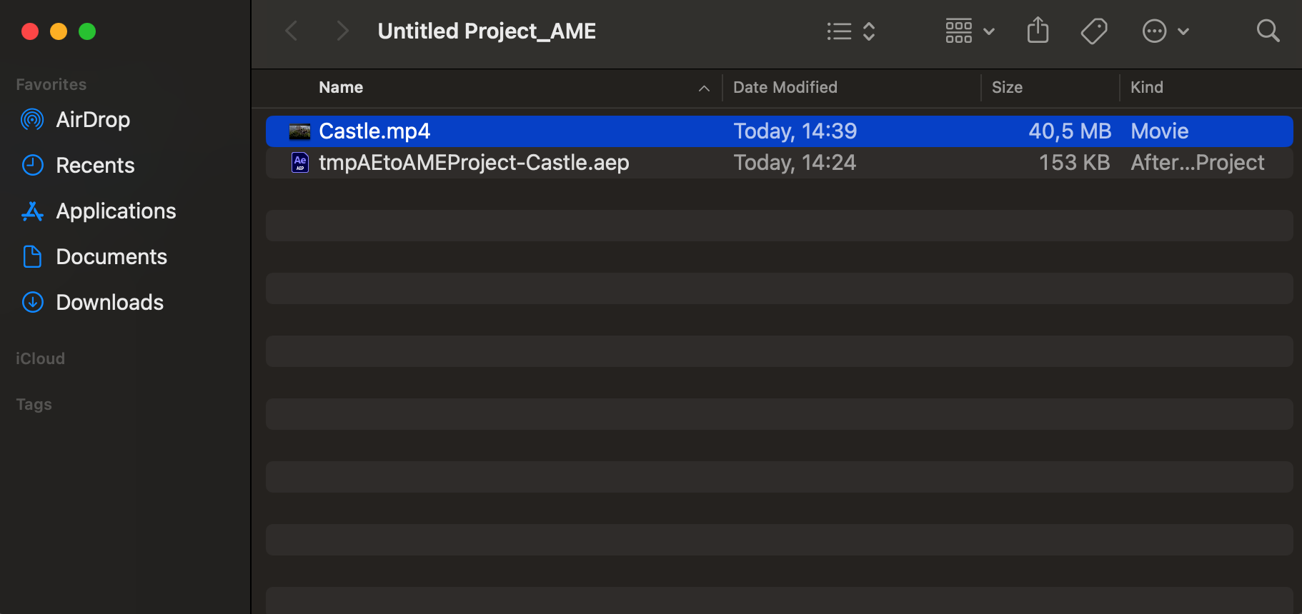Go forward with the right chevron
Image resolution: width=1302 pixels, height=614 pixels.
(x=342, y=31)
